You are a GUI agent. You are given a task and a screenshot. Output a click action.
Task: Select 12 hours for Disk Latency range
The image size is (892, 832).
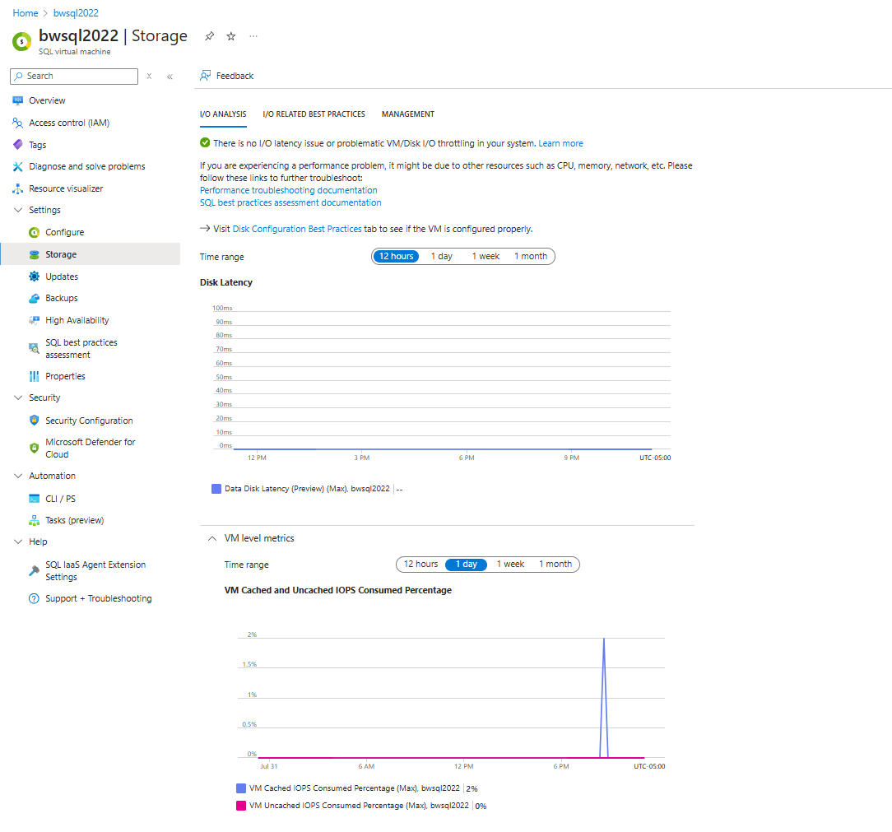[396, 256]
